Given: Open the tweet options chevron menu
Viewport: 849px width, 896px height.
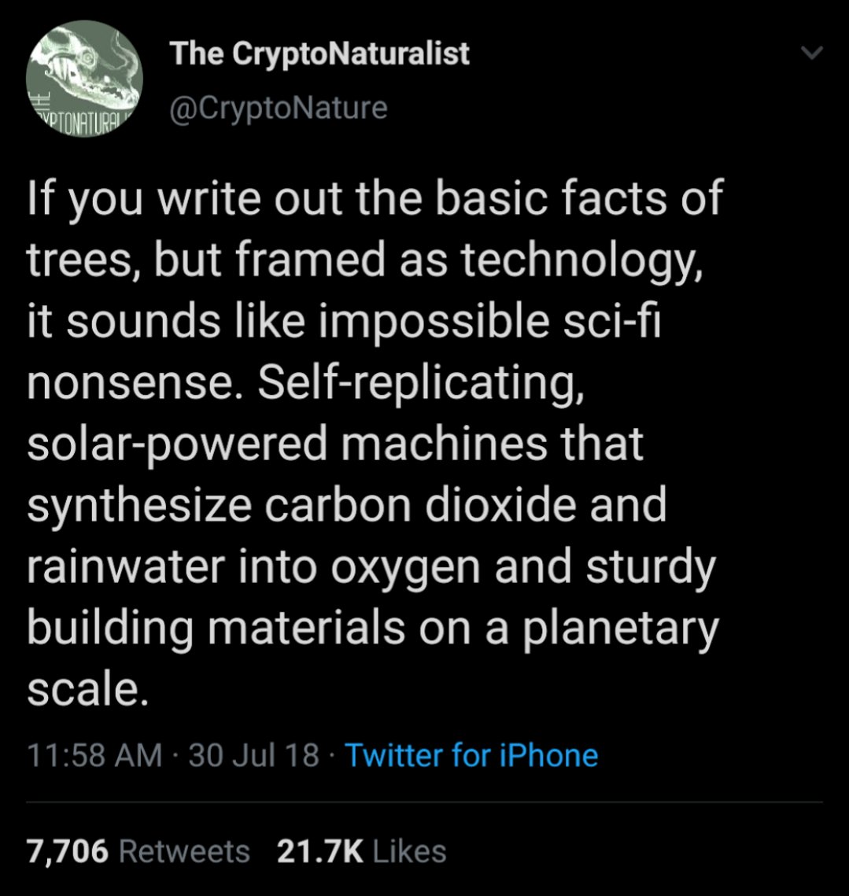Looking at the screenshot, I should (x=811, y=53).
